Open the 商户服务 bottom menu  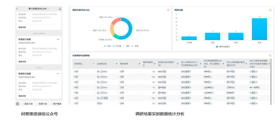(x=57, y=104)
